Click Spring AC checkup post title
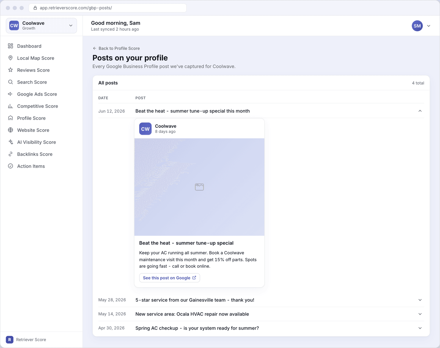The image size is (440, 348). (197, 328)
